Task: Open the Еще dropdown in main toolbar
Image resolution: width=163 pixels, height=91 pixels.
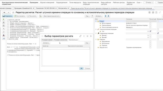Action: tap(87, 16)
